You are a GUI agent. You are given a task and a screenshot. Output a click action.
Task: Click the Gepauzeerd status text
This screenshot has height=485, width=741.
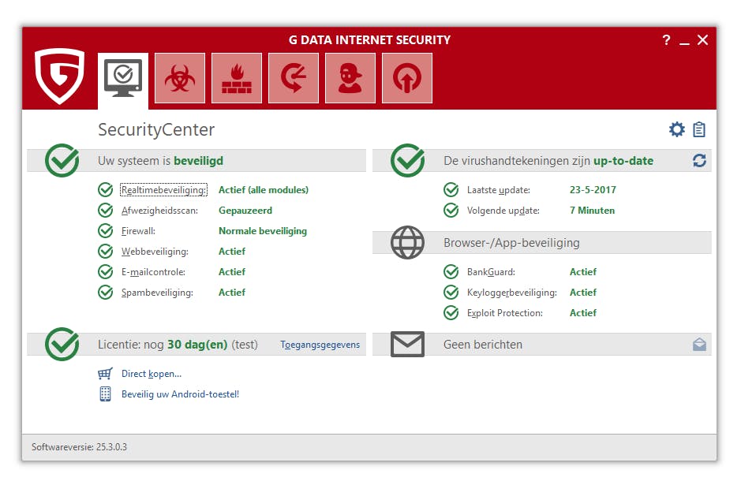(x=245, y=211)
